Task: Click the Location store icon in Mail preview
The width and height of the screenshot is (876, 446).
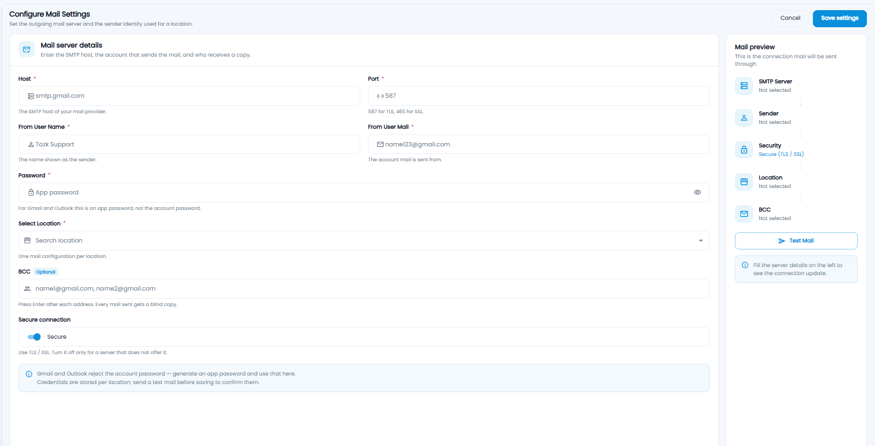Action: [744, 182]
